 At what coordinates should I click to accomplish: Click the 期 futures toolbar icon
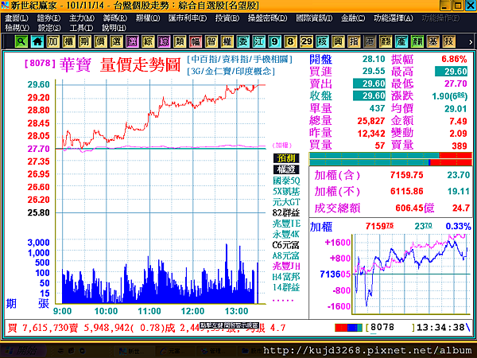coord(85,41)
